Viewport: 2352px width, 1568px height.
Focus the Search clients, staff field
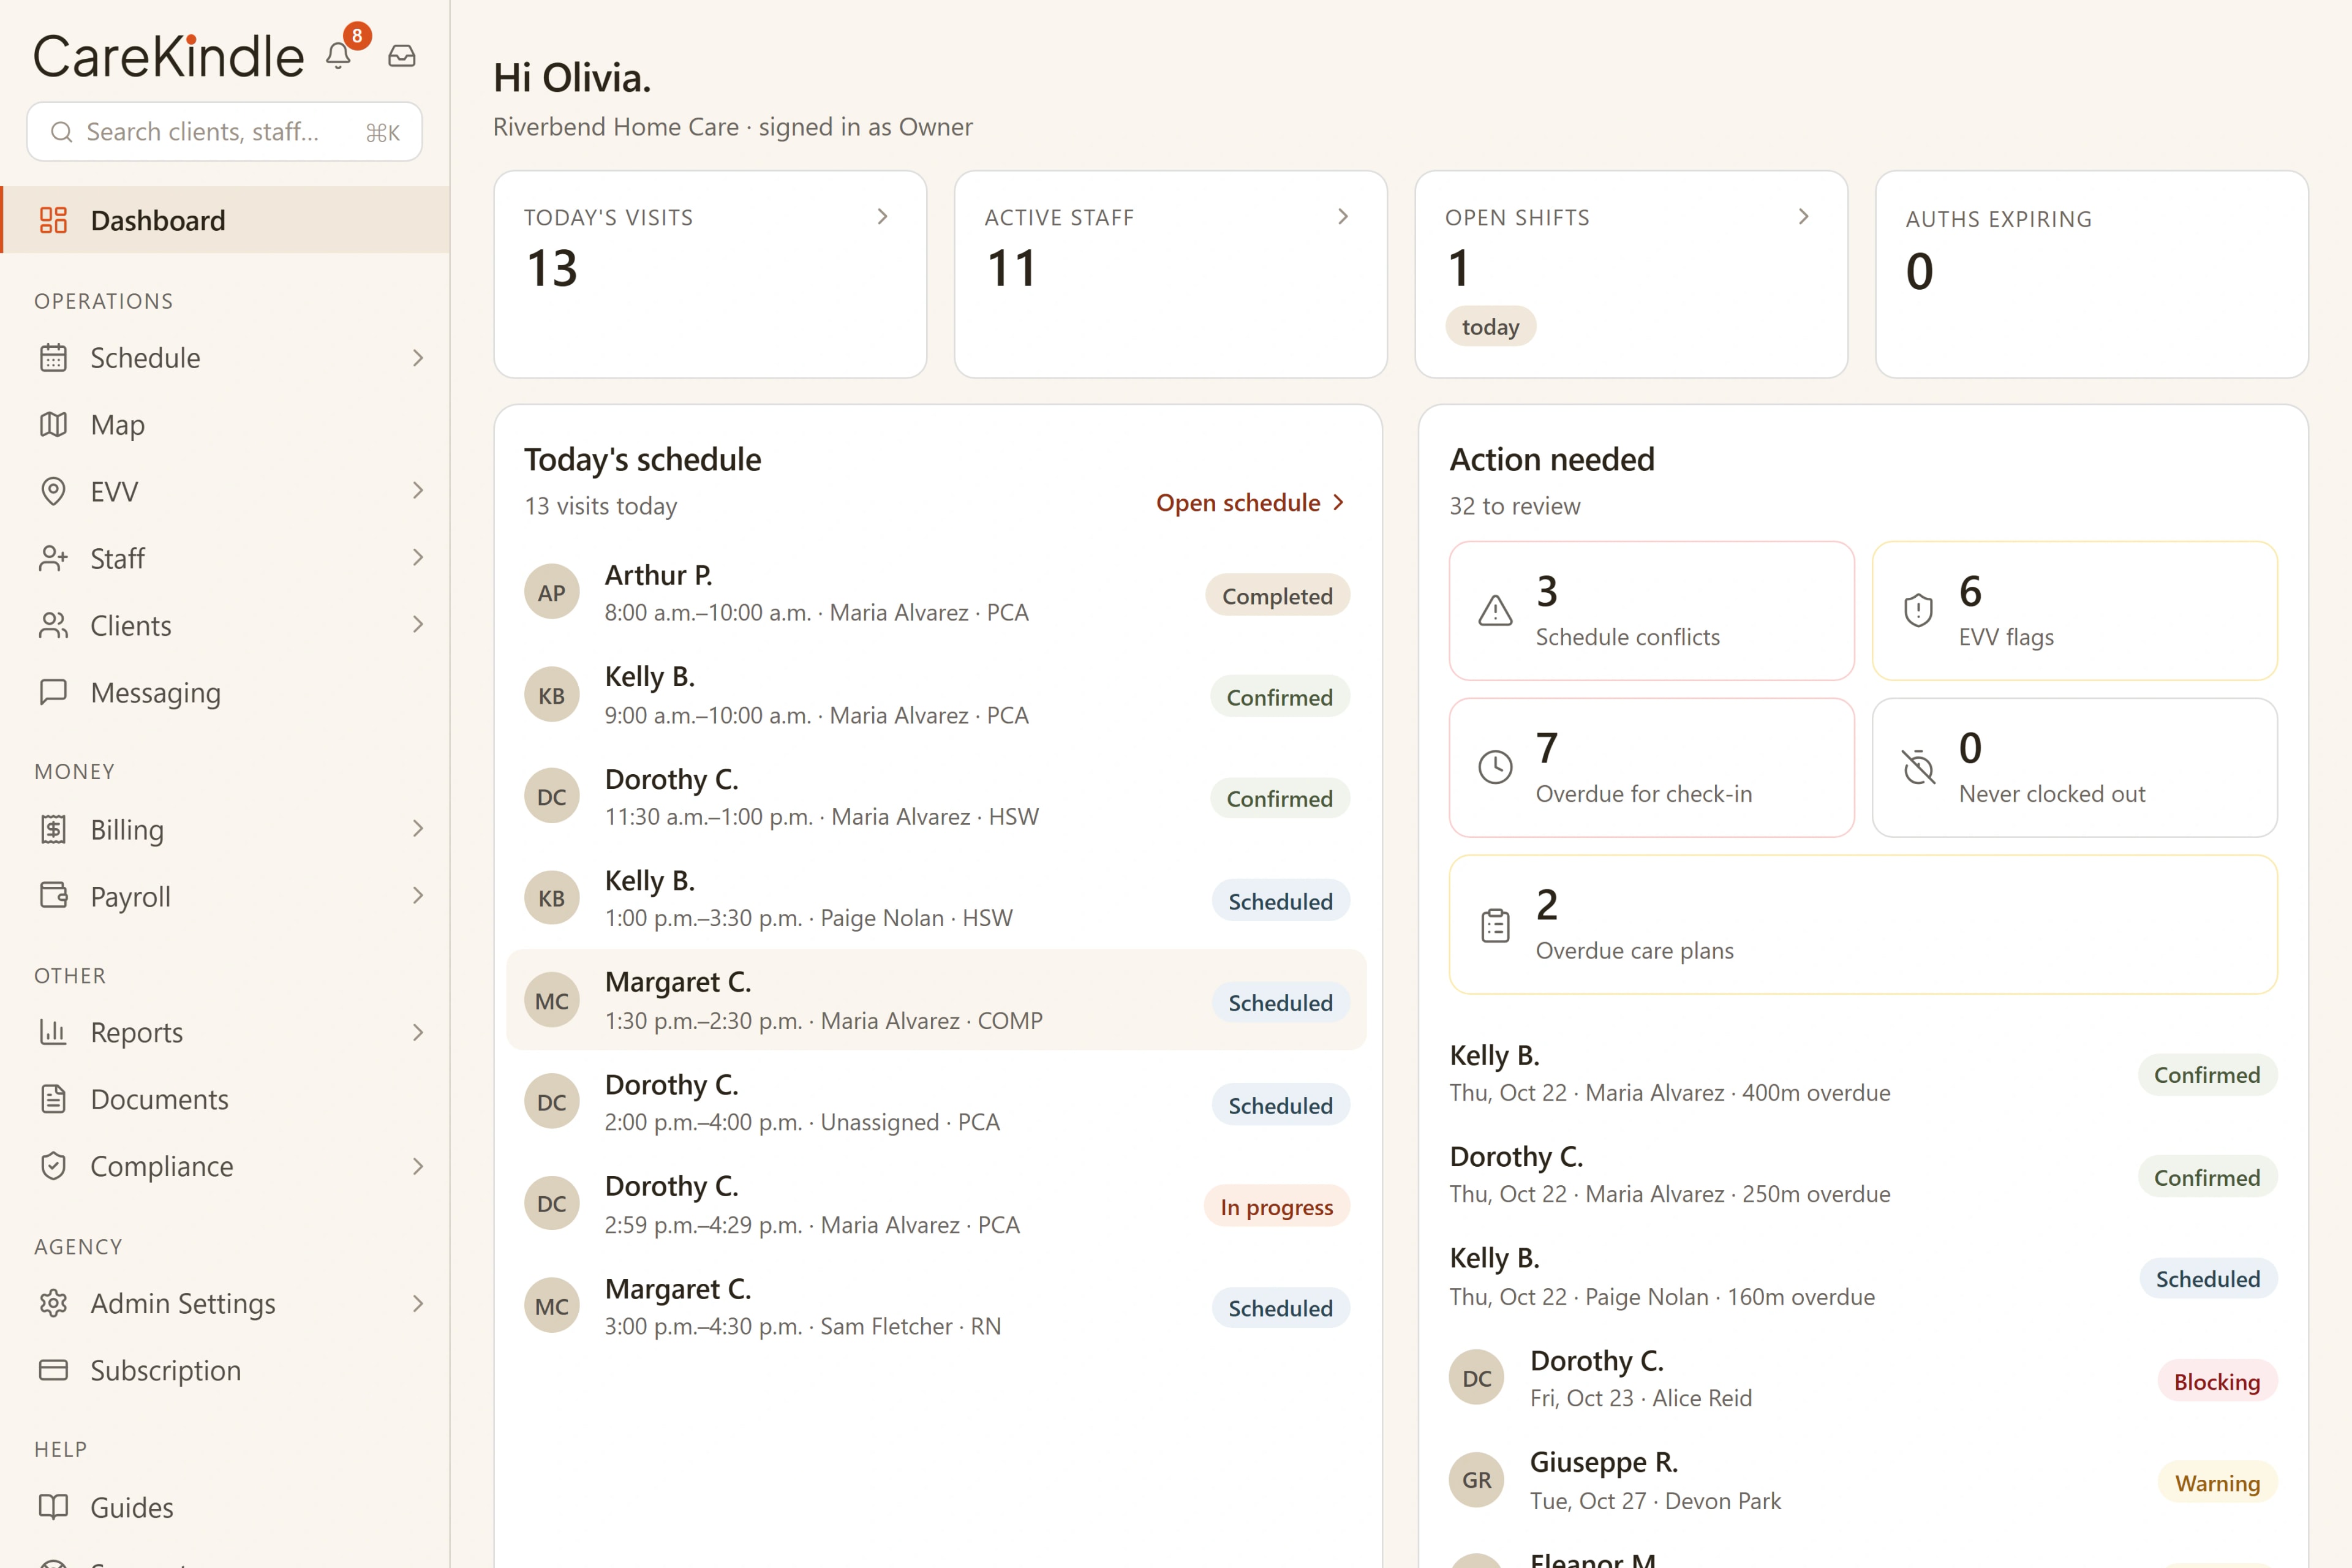pyautogui.click(x=224, y=131)
